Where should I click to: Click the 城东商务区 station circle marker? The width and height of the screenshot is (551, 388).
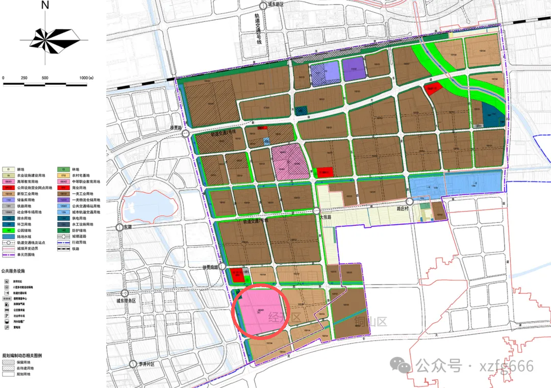pos(125,293)
